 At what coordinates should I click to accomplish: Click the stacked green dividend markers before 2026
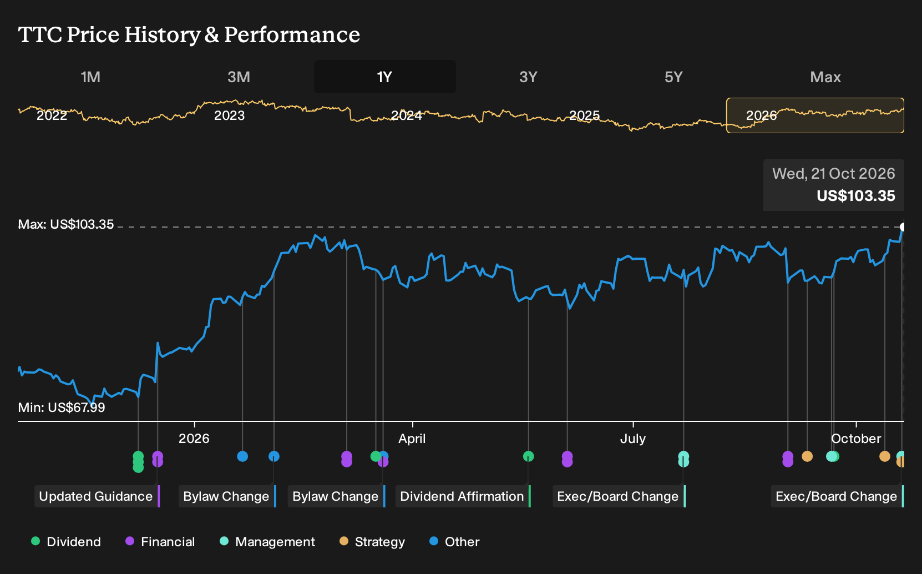(138, 462)
